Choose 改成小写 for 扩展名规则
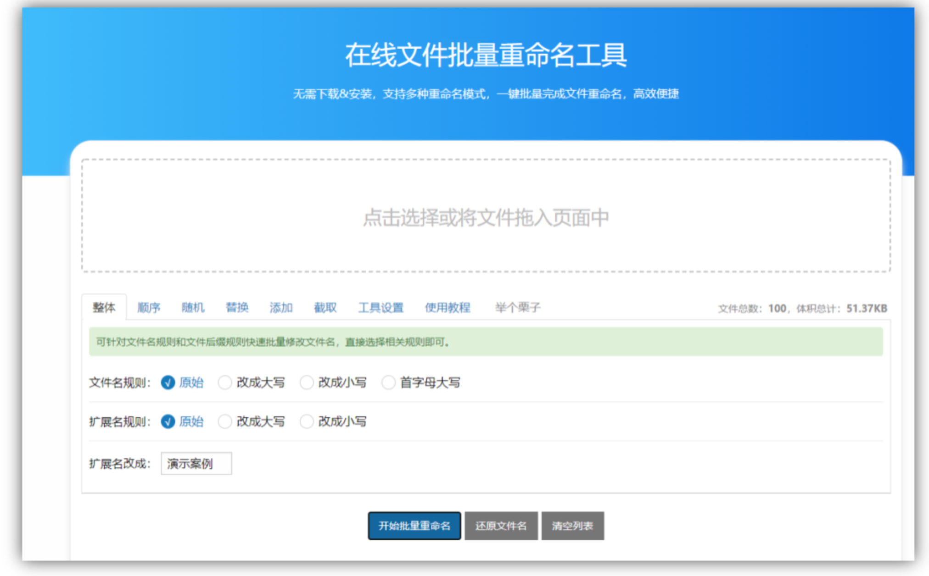This screenshot has height=576, width=929. click(307, 421)
